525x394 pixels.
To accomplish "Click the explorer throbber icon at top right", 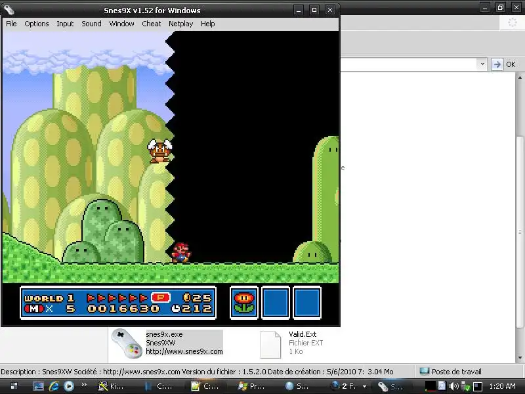I will point(513,23).
